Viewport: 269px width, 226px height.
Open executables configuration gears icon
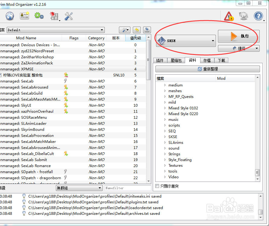point(39,16)
